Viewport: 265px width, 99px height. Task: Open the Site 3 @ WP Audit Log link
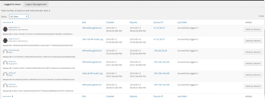pyautogui.click(x=93, y=39)
